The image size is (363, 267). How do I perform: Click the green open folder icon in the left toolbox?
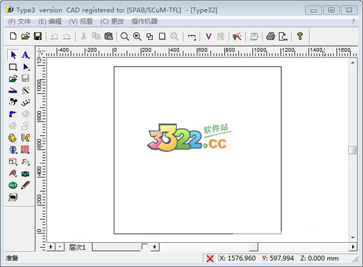coord(13,79)
